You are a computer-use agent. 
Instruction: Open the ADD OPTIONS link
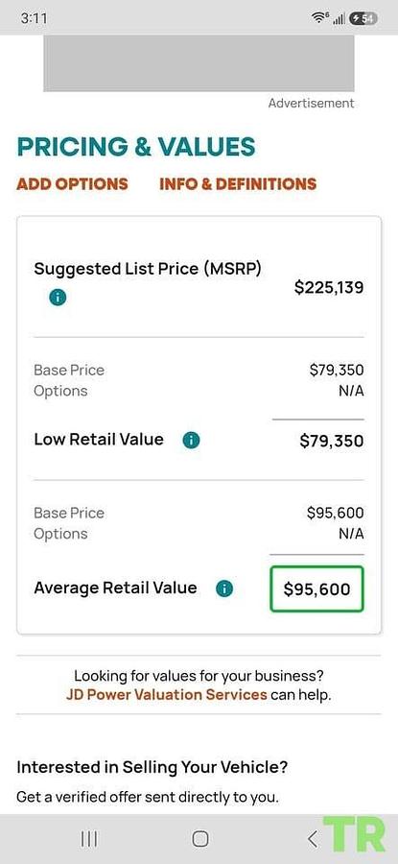point(72,184)
